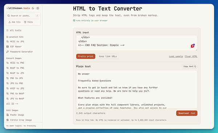Click the Circle Crop Image icon
The image size is (218, 133).
coord(8,120)
